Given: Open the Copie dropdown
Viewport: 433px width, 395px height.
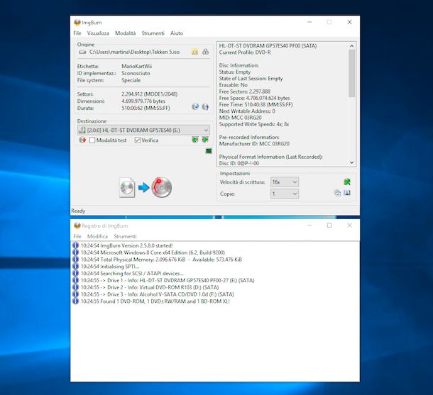Looking at the screenshot, I should [285, 194].
